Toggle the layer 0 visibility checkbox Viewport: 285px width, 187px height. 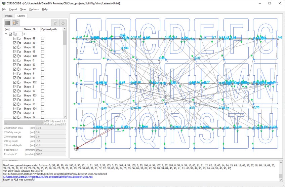point(10,34)
